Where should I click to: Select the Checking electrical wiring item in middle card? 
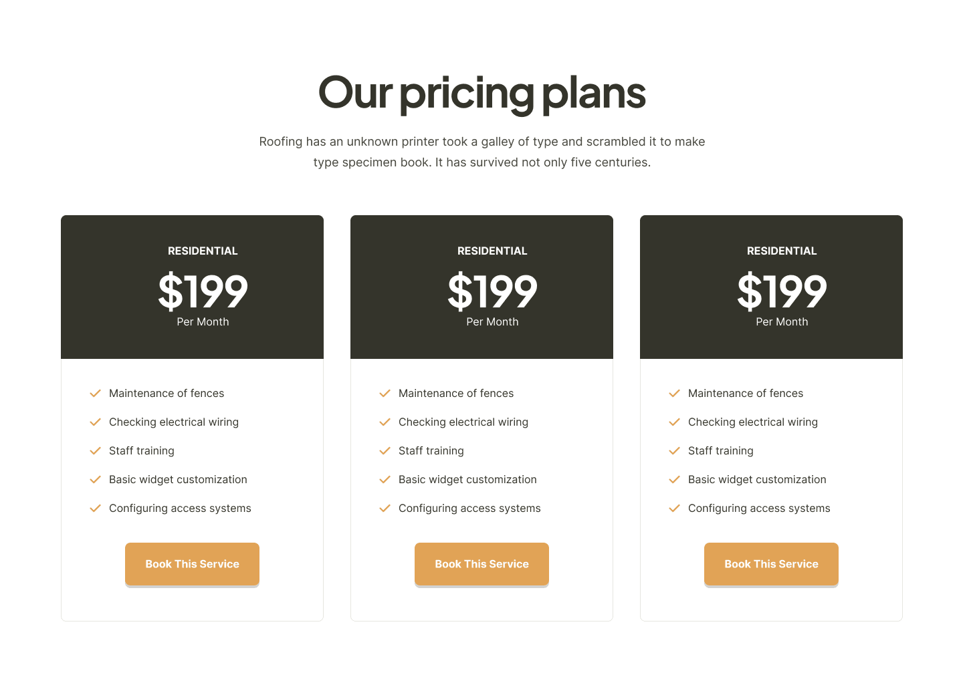point(463,422)
